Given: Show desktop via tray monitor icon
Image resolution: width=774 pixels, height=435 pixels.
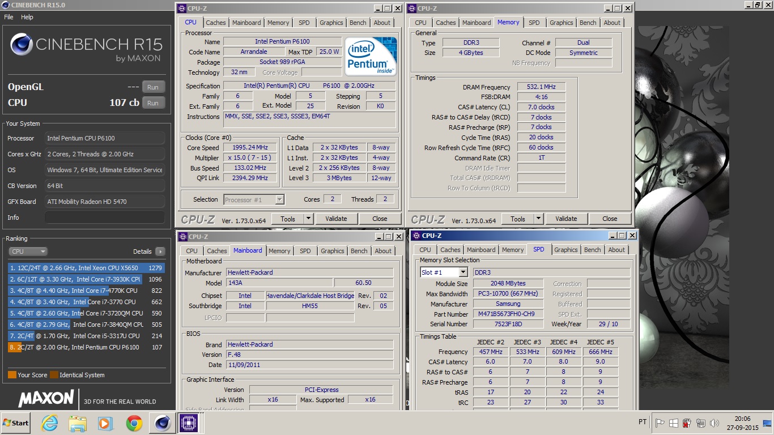Looking at the screenshot, I should pyautogui.click(x=768, y=423).
